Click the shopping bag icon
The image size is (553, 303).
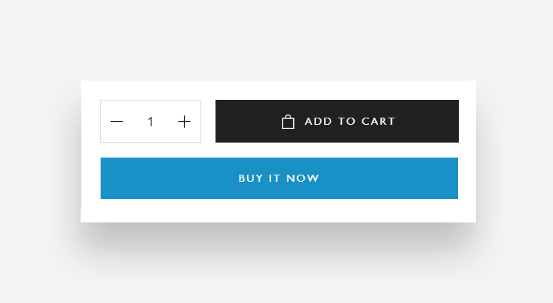coord(288,122)
